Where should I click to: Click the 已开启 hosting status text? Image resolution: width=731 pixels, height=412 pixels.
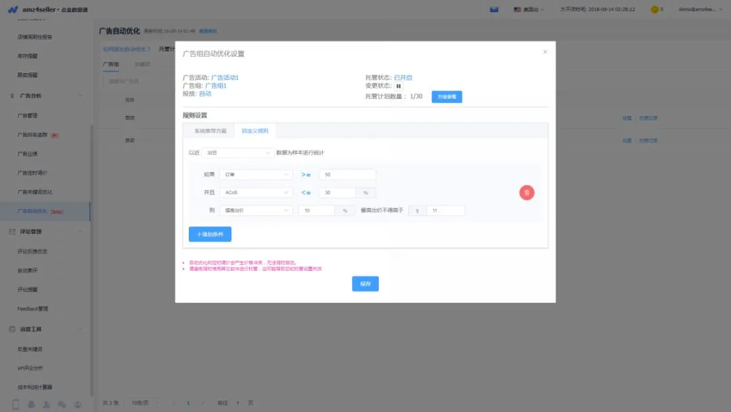tap(403, 77)
